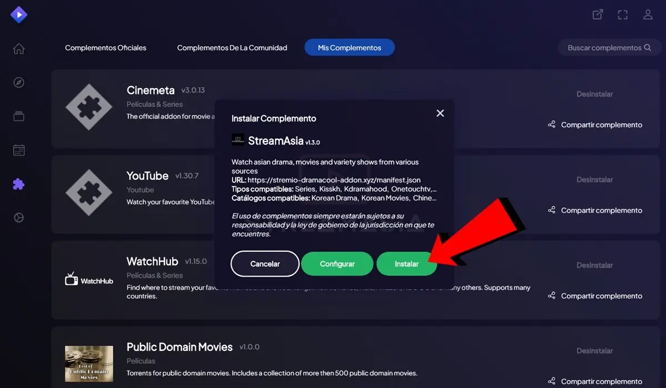Open the Settings gear icon
666x388 pixels.
[19, 218]
